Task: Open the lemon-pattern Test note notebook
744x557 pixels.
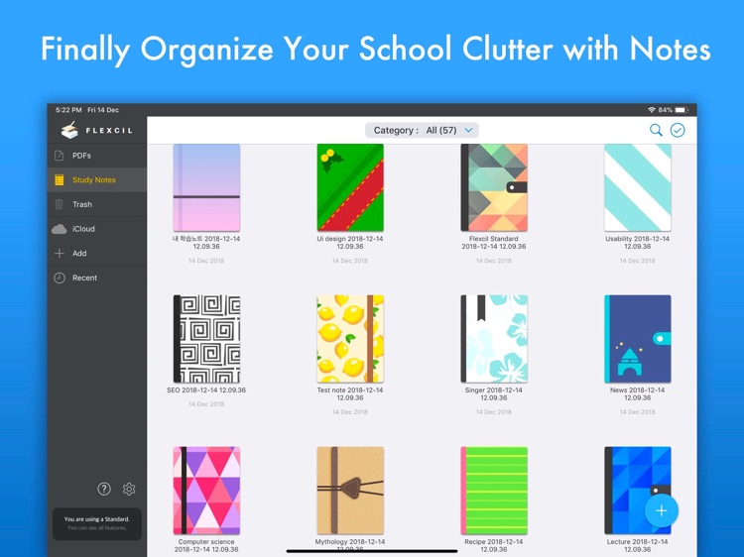Action: click(350, 339)
